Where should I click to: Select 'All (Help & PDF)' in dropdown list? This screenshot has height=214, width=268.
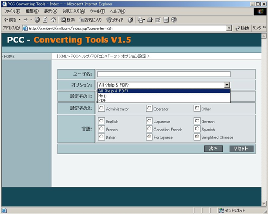click(x=164, y=91)
